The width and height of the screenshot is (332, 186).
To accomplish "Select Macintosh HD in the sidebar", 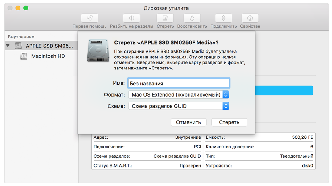I will [48, 56].
